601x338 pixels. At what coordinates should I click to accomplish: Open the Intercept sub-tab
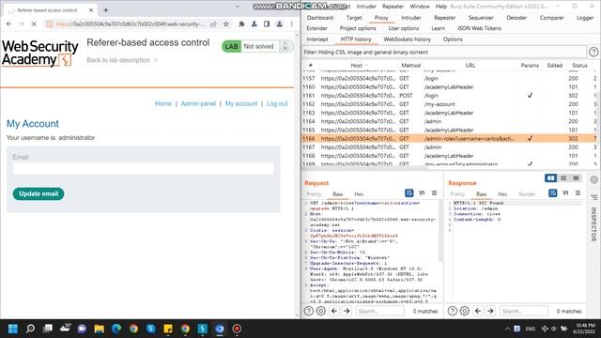(317, 39)
